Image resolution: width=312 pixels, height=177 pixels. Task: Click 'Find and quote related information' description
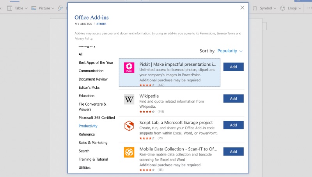coord(172,104)
